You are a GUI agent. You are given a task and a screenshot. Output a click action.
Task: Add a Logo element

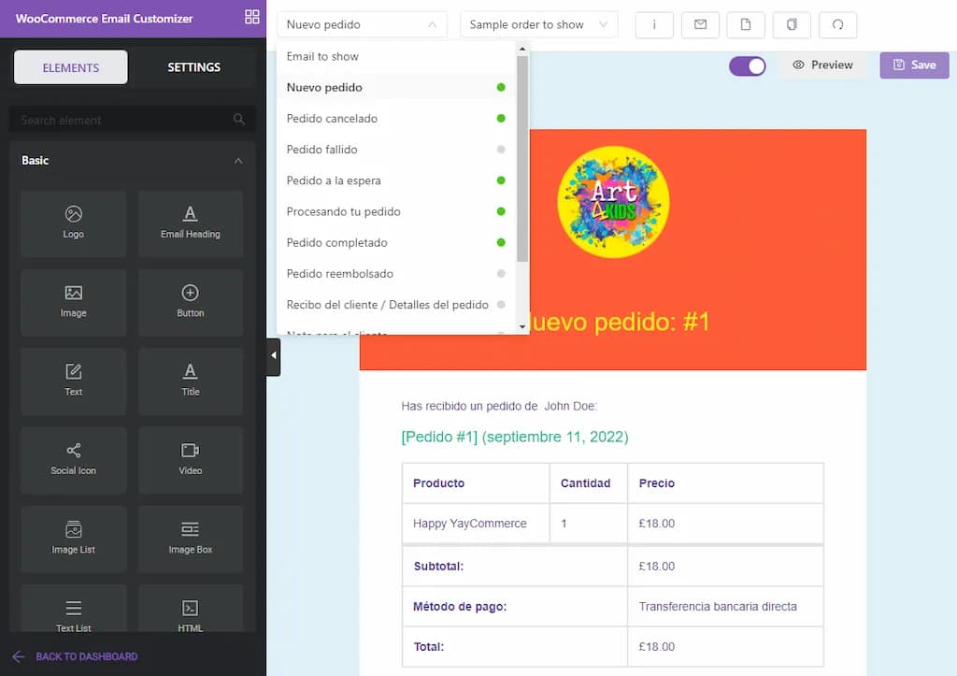[73, 223]
